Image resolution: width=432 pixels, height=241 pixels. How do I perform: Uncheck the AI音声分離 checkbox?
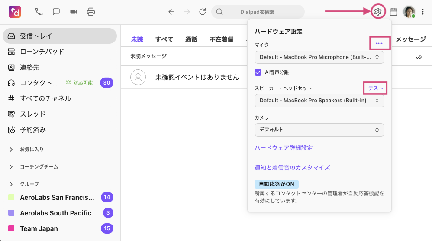pyautogui.click(x=258, y=72)
